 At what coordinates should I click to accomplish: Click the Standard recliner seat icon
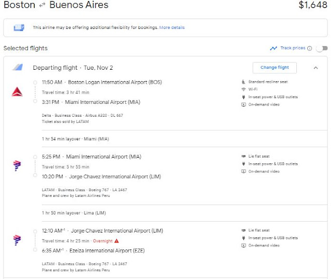point(244,82)
